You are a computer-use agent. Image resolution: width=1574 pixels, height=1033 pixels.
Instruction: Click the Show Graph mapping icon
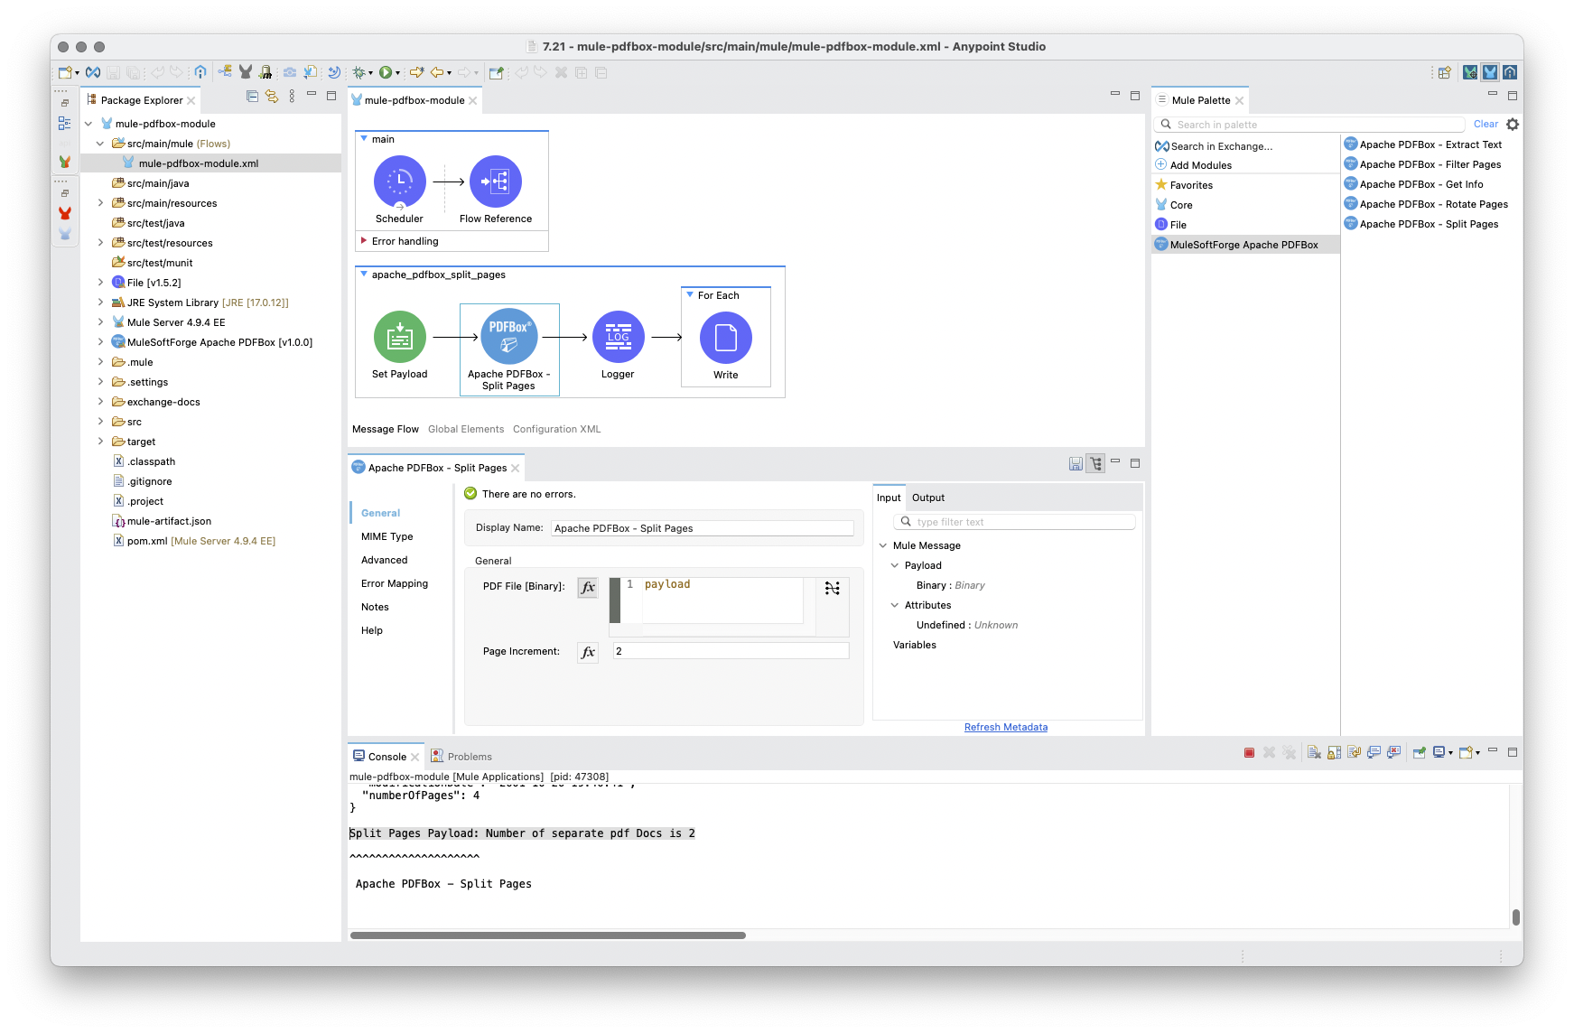(832, 589)
